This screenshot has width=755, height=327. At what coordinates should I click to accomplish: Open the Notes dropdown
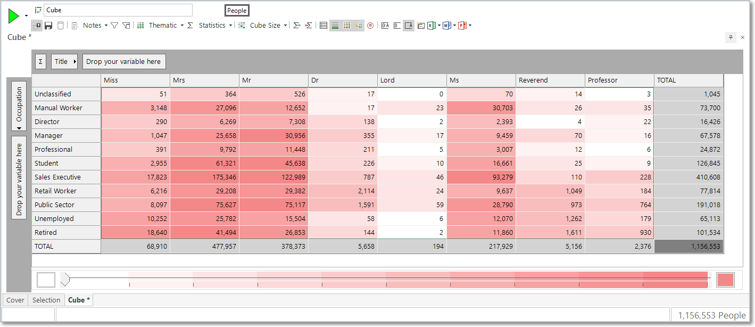point(95,26)
